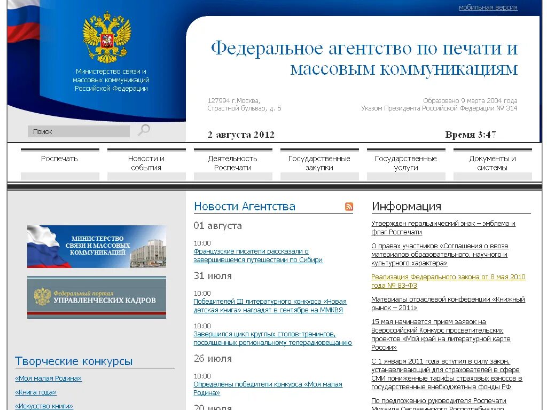Select the "Государственные услуги" menu
This screenshot has height=410, width=547.
point(406,163)
